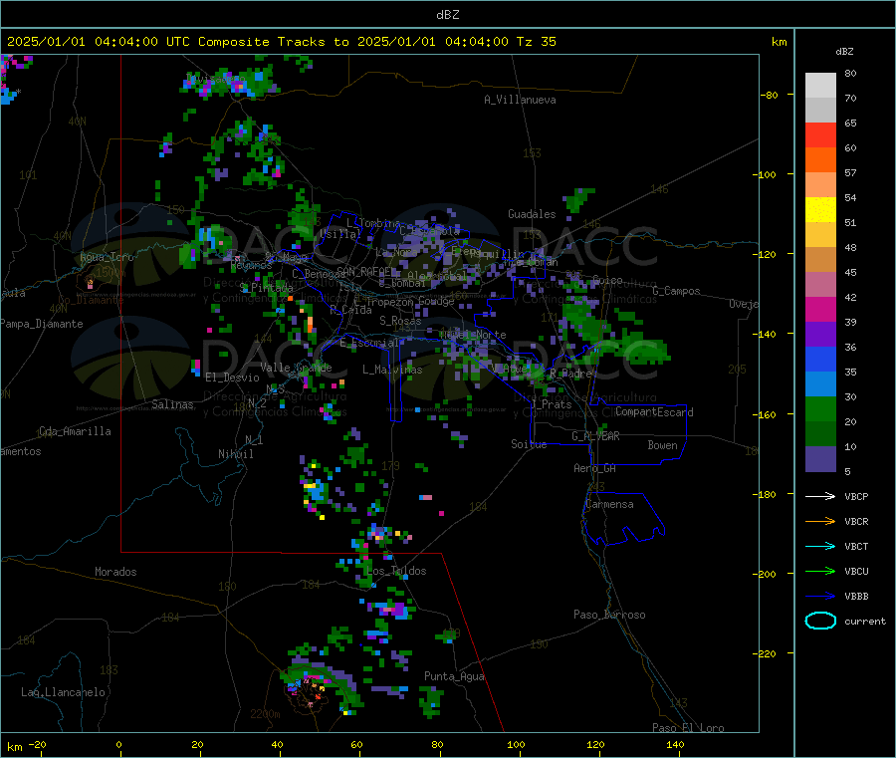The image size is (896, 758).
Task: Click the Los_Toldos map label
Action: pos(396,571)
